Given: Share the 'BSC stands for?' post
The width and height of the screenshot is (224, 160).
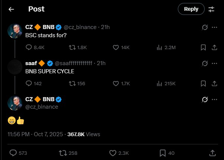Looking at the screenshot, I should [214, 47].
